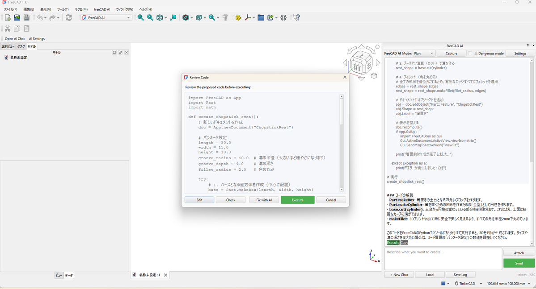The width and height of the screenshot is (536, 289).
Task: Click the Open file toolbar icon
Action: [17, 18]
